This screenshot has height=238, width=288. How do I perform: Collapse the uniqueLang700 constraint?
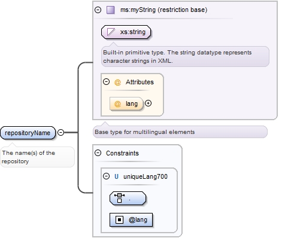[x=106, y=176]
